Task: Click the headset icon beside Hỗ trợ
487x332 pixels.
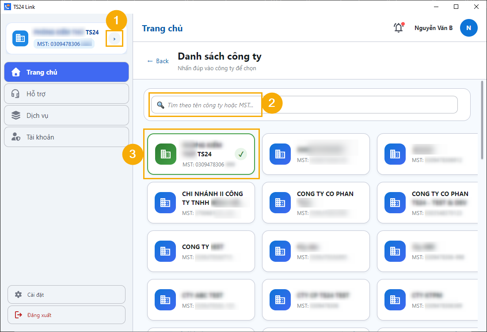Action: pyautogui.click(x=15, y=94)
